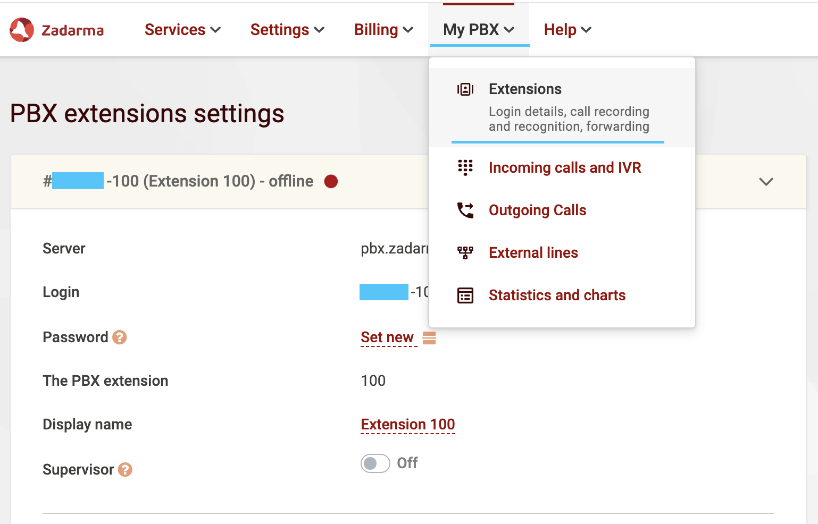
Task: Collapse the Extension 100 panel chevron
Action: (x=765, y=182)
